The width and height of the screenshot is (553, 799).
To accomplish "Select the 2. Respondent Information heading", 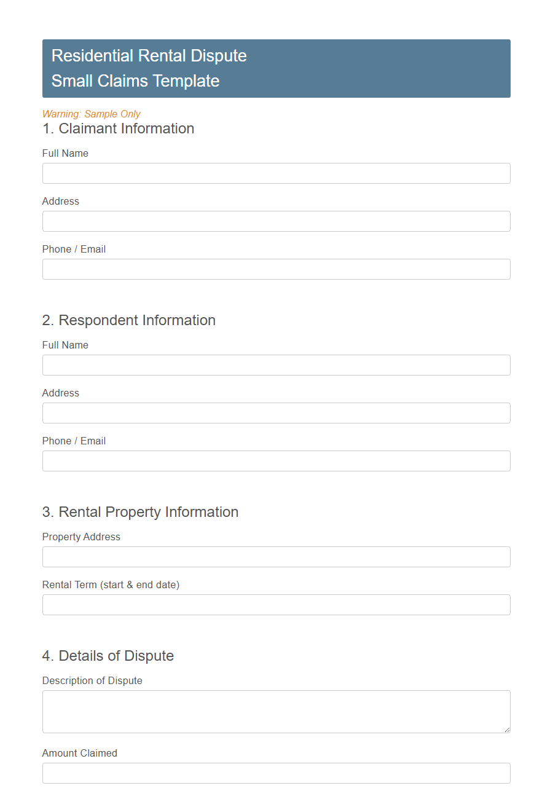I will (x=128, y=320).
